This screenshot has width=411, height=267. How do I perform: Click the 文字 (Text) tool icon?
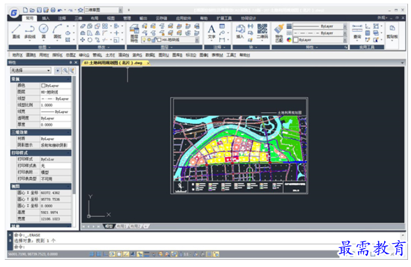tap(211, 30)
